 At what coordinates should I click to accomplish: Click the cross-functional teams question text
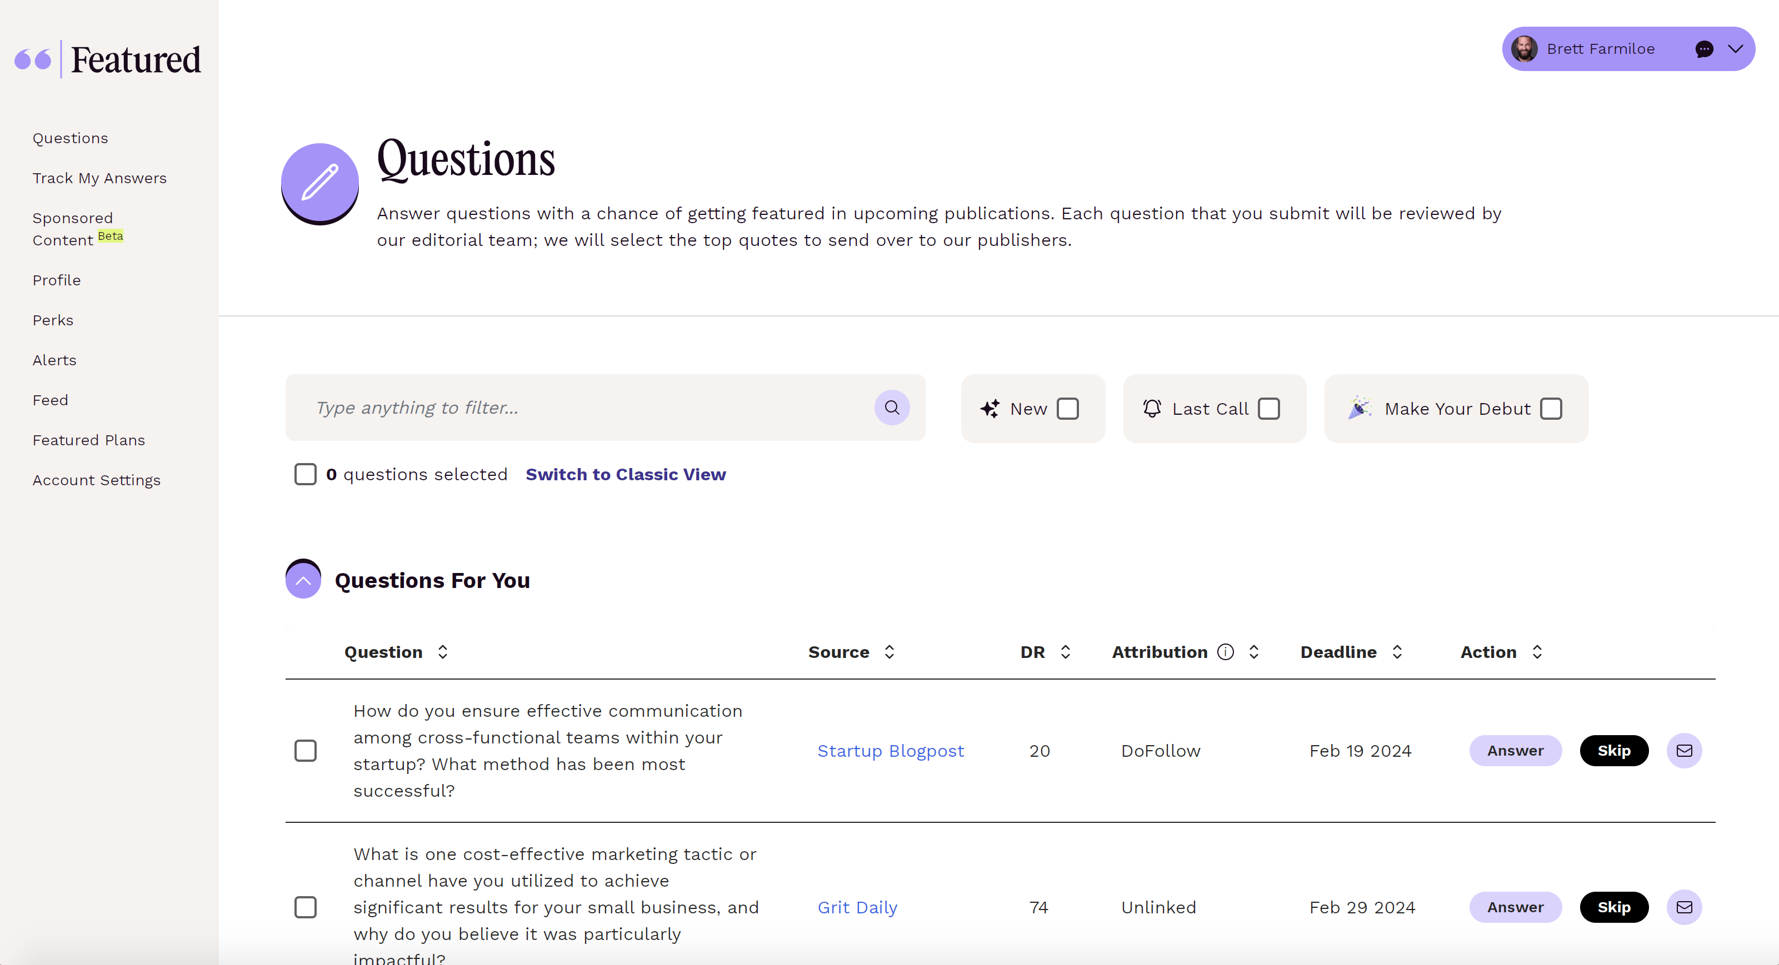point(548,750)
